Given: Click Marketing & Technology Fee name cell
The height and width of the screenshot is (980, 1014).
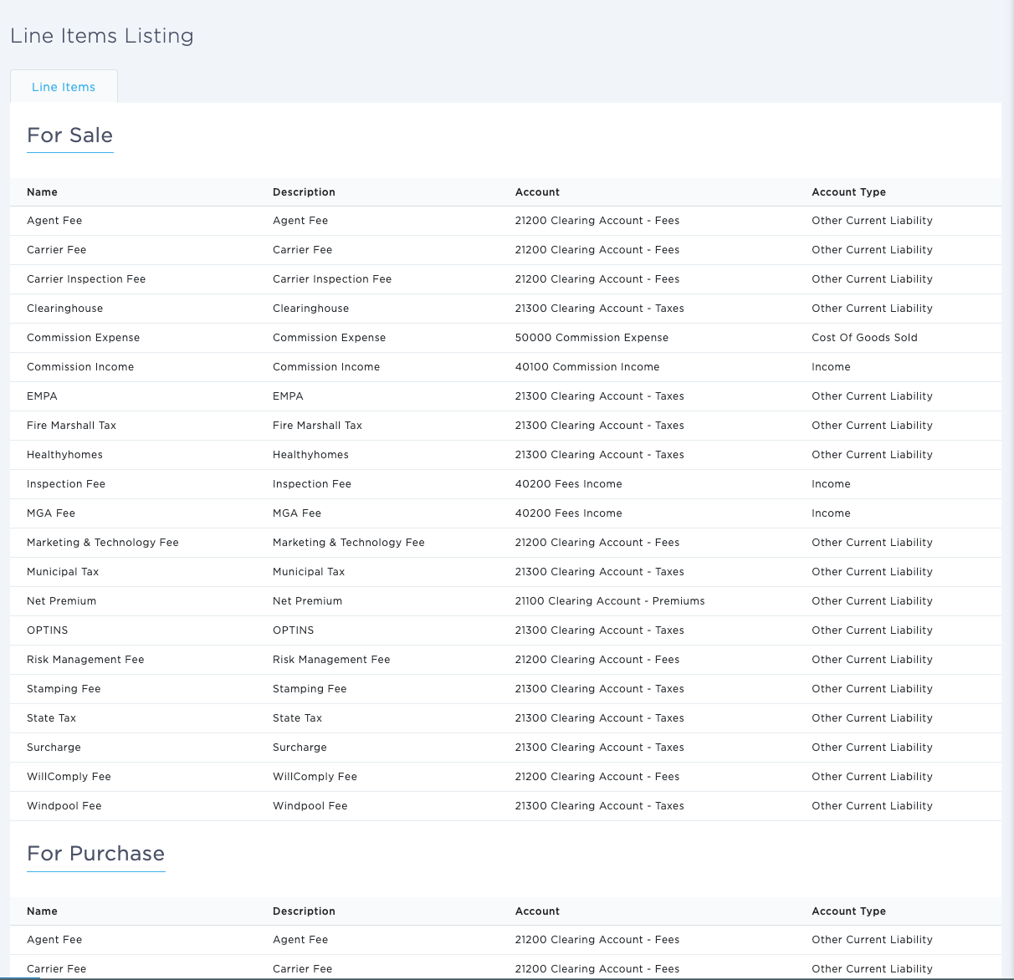Looking at the screenshot, I should 103,543.
